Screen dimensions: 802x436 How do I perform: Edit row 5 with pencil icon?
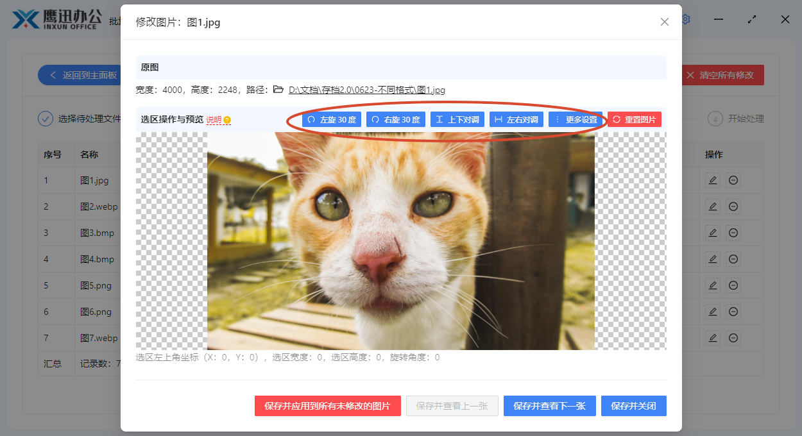click(x=712, y=285)
